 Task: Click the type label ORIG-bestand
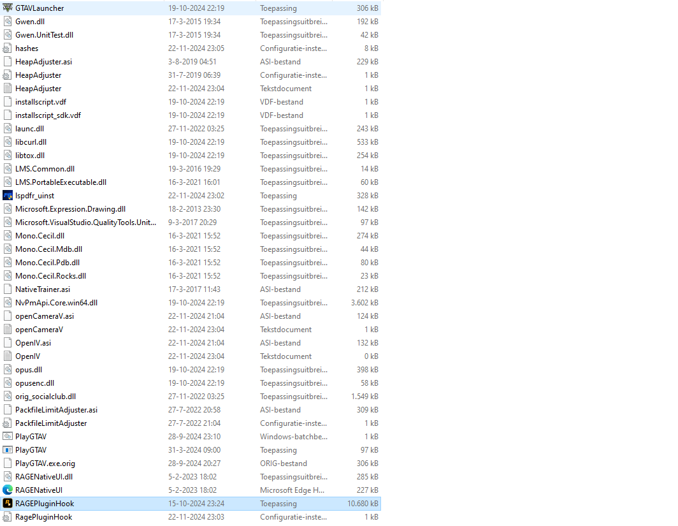pyautogui.click(x=283, y=464)
